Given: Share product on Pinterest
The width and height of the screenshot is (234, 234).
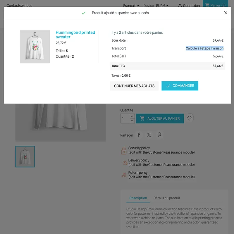Looking at the screenshot, I should coord(159,135).
